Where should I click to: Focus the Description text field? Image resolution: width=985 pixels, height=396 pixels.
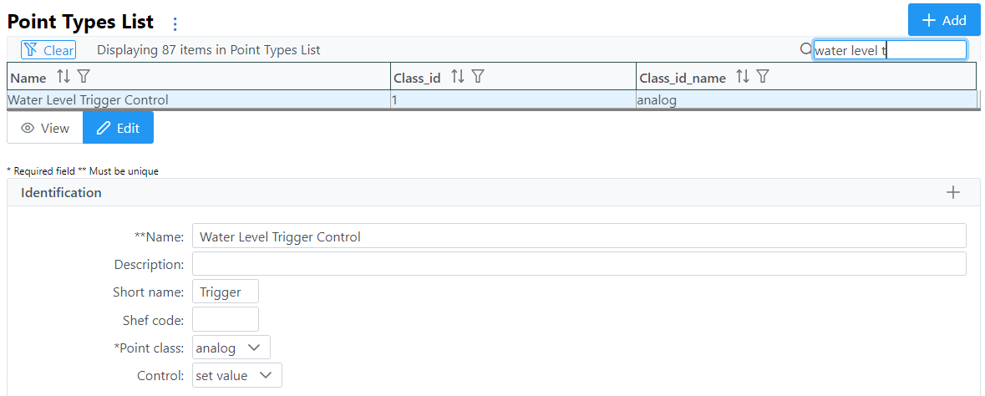(x=578, y=264)
